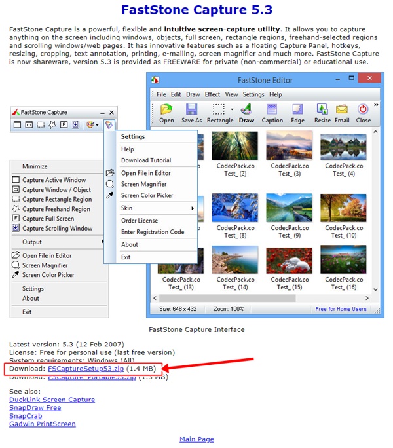Image resolution: width=393 pixels, height=448 pixels.
Task: Click the Resize icon in Editor toolbar
Action: pyautogui.click(x=322, y=109)
